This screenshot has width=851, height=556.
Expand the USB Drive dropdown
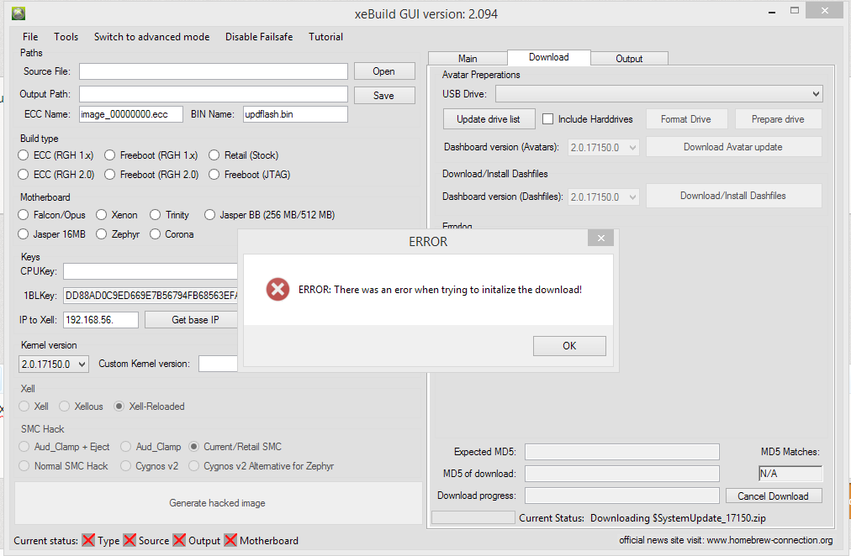point(659,94)
